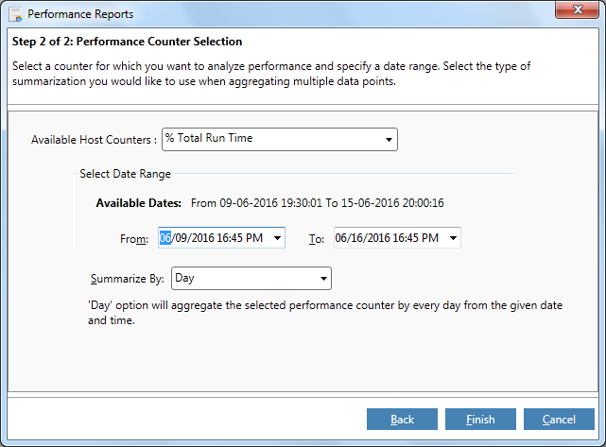This screenshot has width=606, height=447.
Task: Click year 2016 in From date field
Action: [201, 238]
